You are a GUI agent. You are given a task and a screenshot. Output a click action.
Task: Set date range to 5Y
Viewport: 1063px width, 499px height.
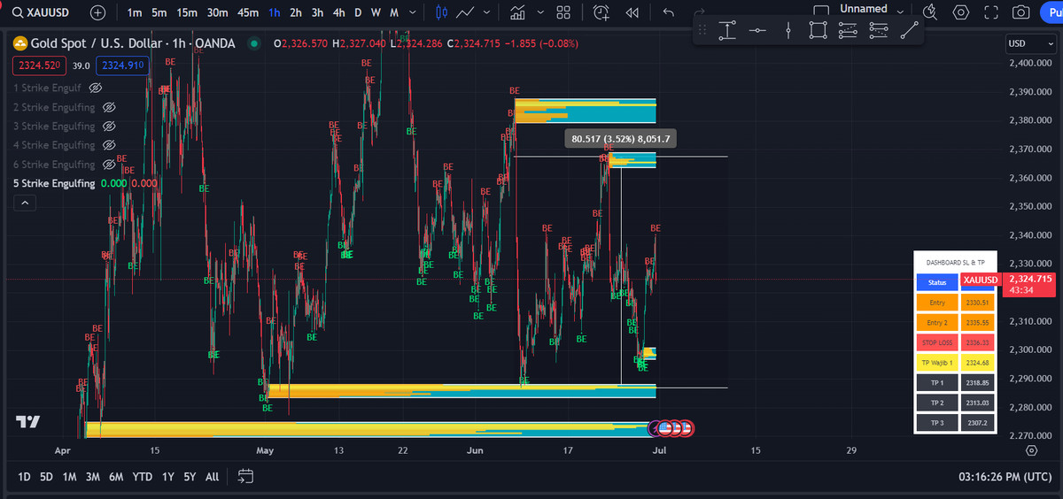click(x=190, y=476)
